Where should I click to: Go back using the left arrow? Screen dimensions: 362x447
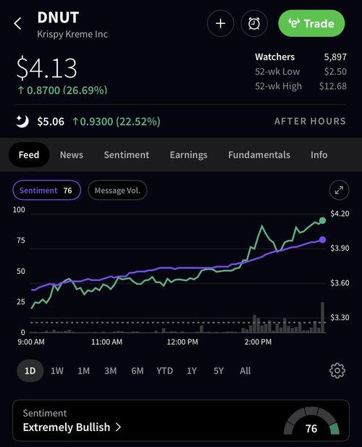17,23
